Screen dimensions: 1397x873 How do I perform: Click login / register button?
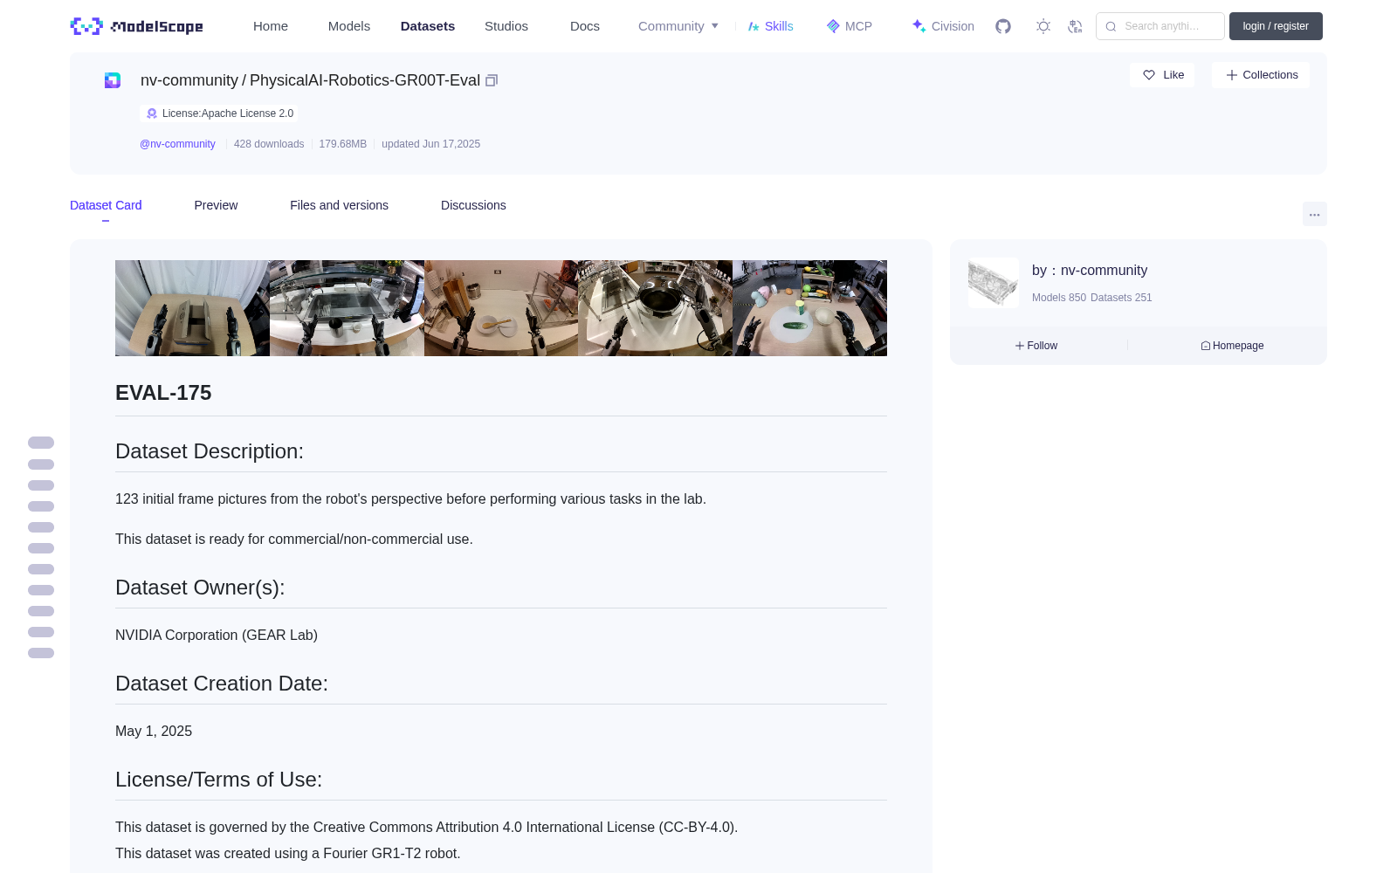click(x=1276, y=26)
